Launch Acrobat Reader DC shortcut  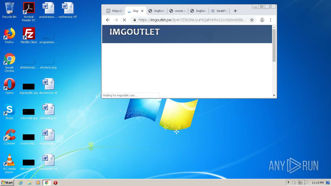tap(29, 12)
